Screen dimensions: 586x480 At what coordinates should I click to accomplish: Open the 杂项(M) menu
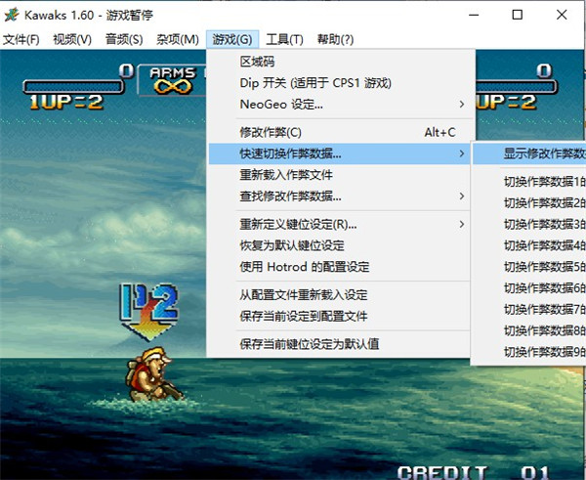click(177, 39)
